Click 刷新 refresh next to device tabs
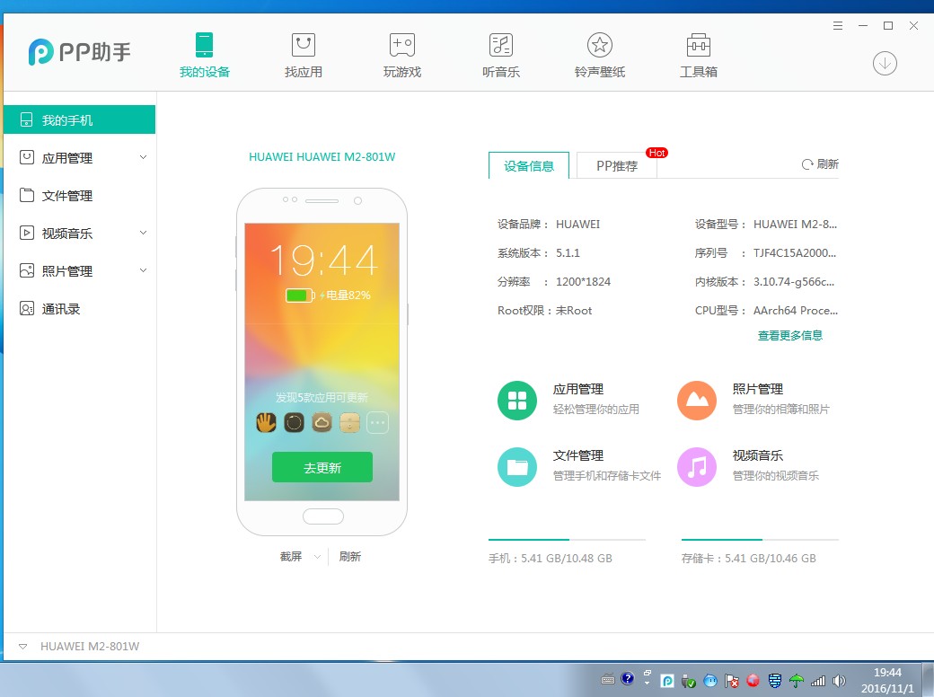Image resolution: width=934 pixels, height=697 pixels. [x=820, y=164]
